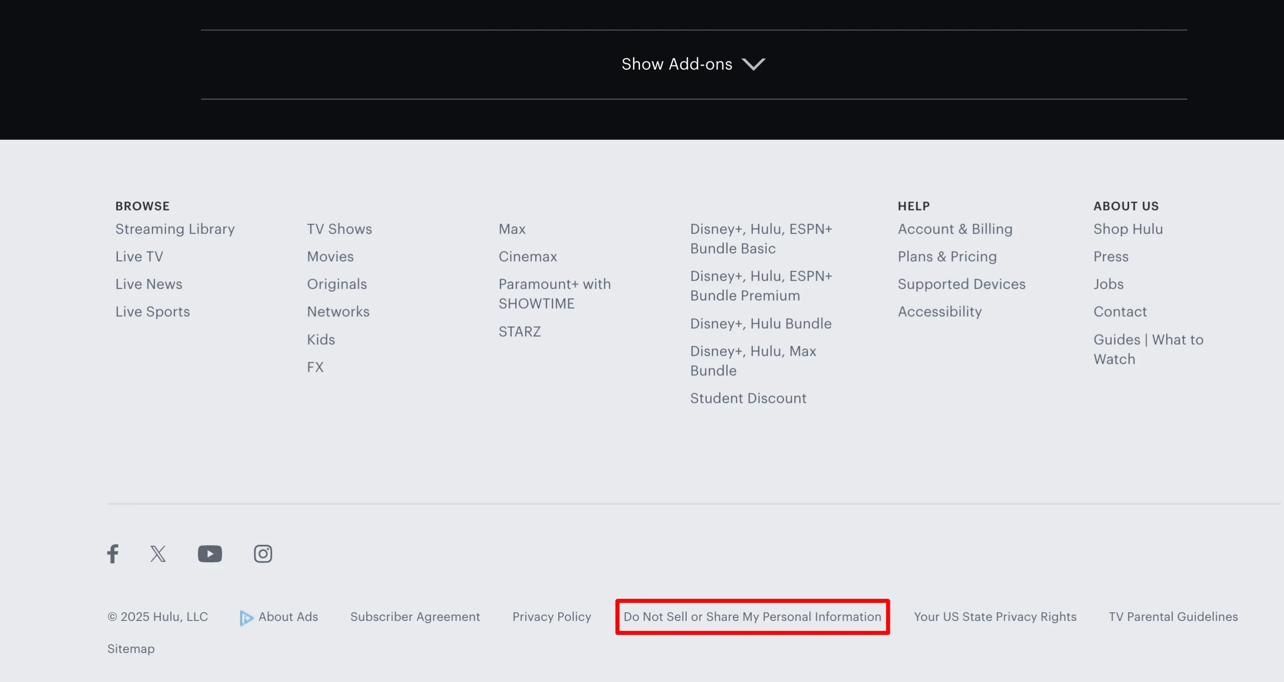Browse TV Shows
1284x682 pixels.
(340, 229)
